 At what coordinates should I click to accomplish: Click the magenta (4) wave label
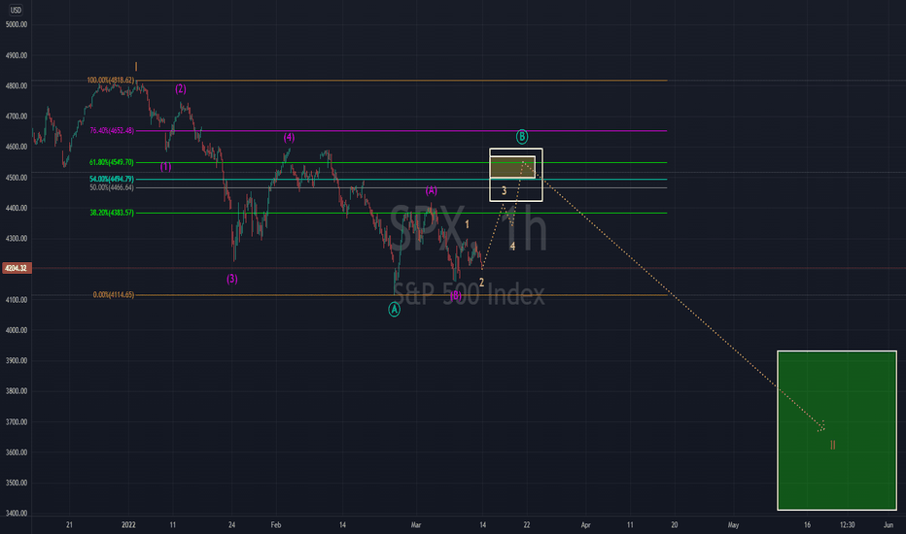click(x=289, y=138)
